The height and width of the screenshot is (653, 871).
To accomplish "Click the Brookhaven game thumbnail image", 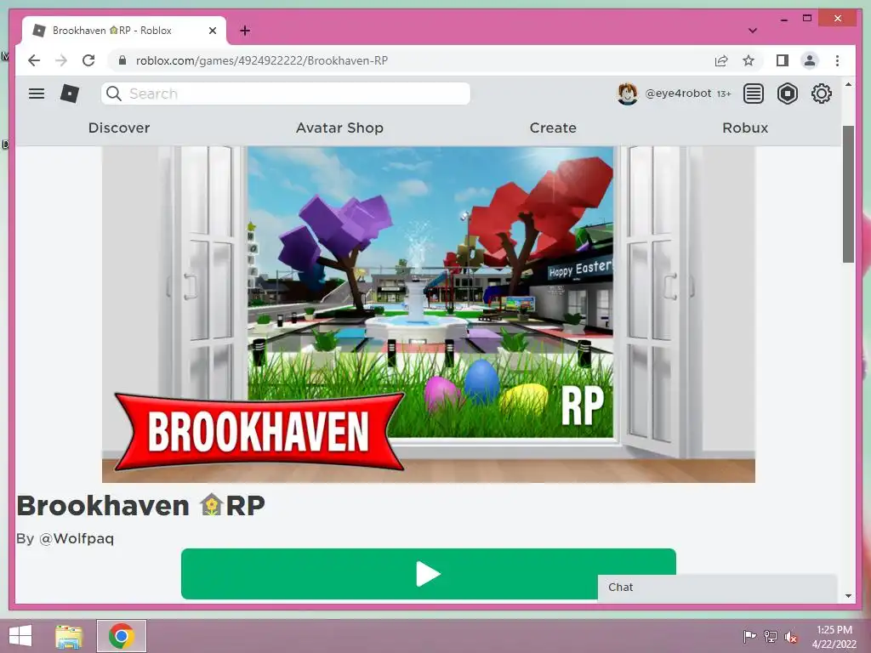I will (429, 315).
